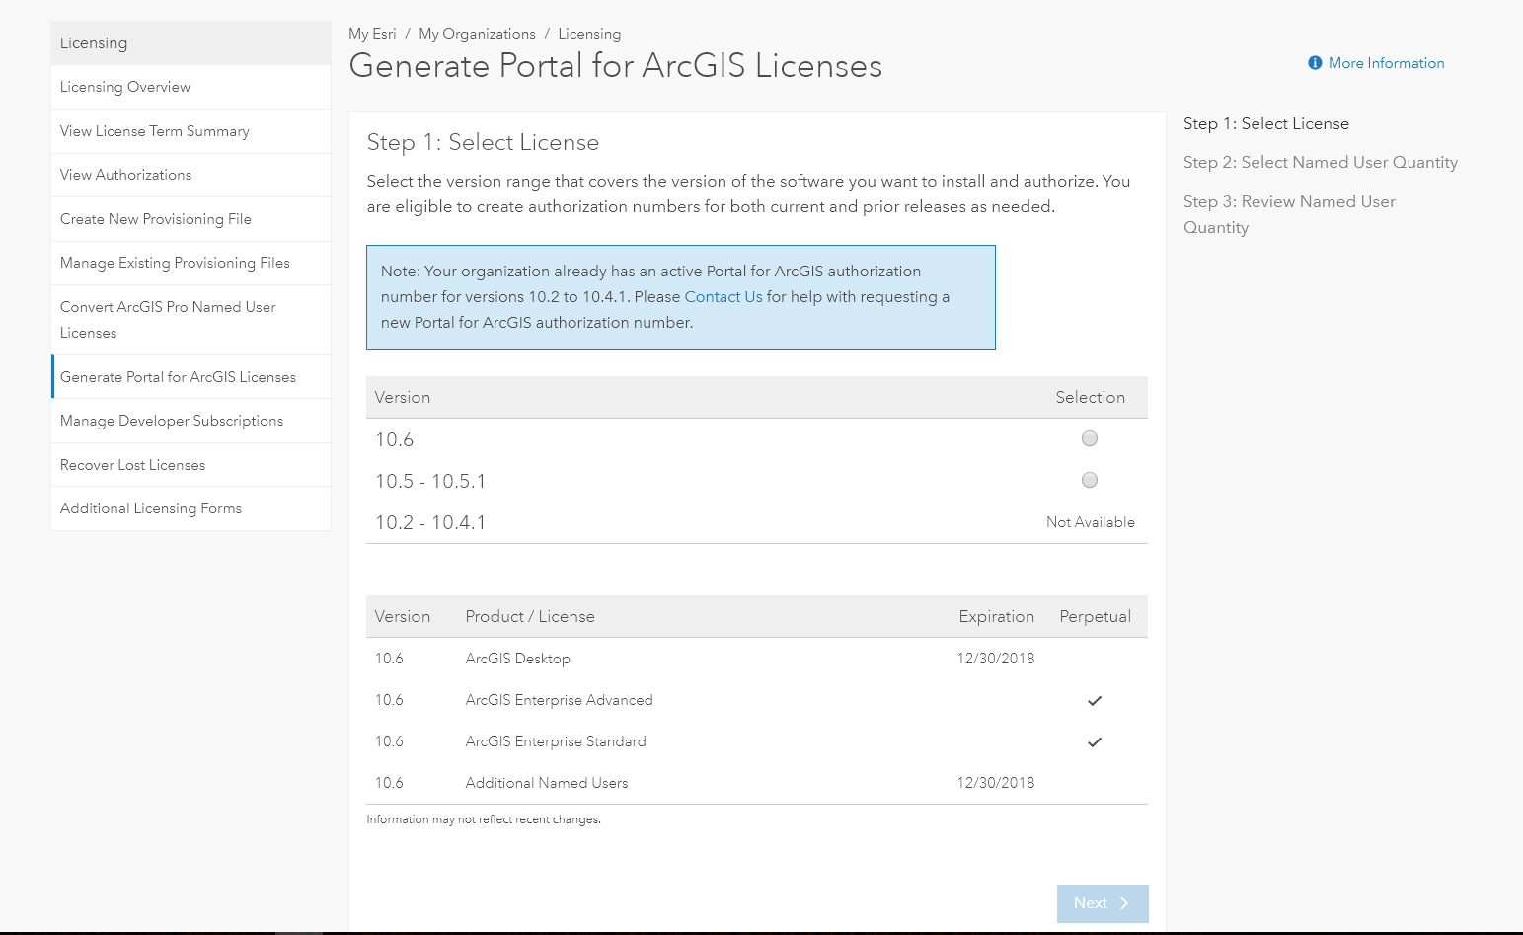Click the More Information info icon

click(x=1315, y=63)
